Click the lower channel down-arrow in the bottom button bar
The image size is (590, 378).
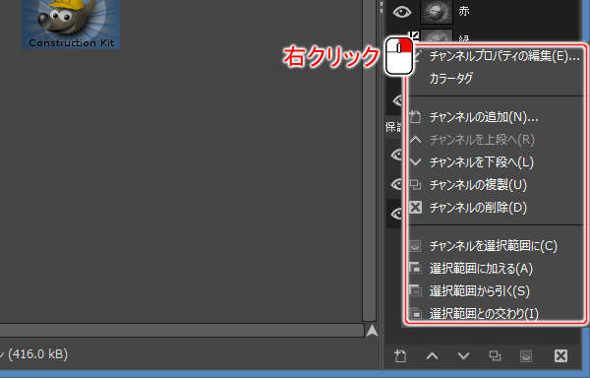463,355
